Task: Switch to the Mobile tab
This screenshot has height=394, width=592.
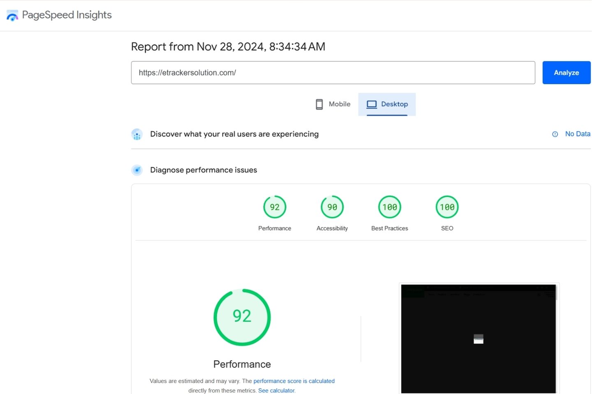Action: (333, 104)
